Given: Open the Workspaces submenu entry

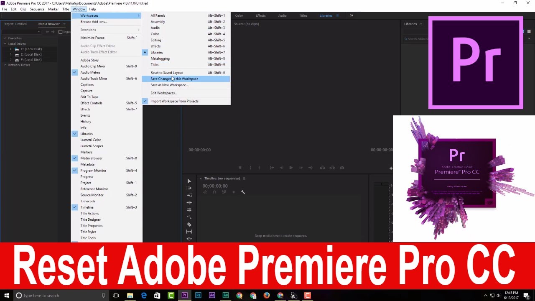Looking at the screenshot, I should pyautogui.click(x=107, y=15).
